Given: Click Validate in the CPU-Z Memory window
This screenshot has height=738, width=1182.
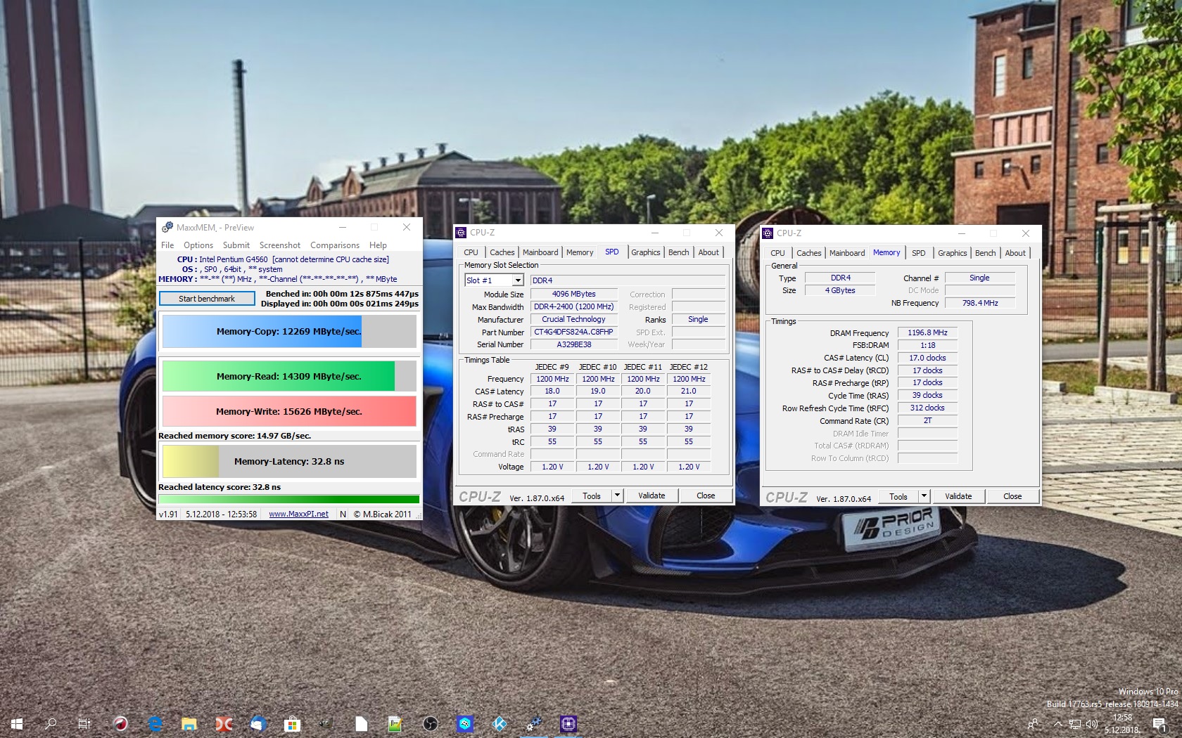Looking at the screenshot, I should point(958,496).
